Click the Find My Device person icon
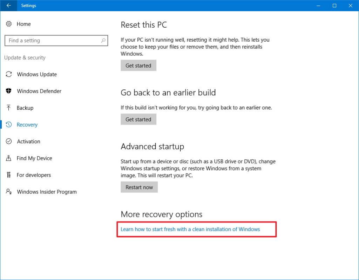The width and height of the screenshot is (359, 280). point(9,158)
